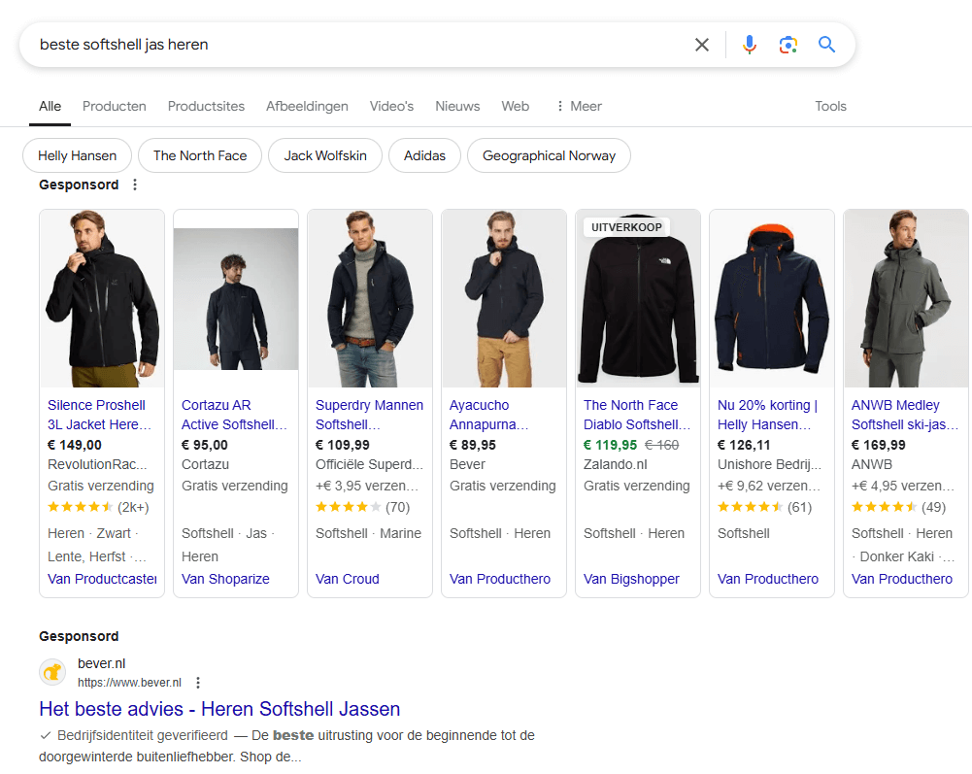This screenshot has height=774, width=972.
Task: Start voice search with the microphone icon
Action: click(750, 45)
